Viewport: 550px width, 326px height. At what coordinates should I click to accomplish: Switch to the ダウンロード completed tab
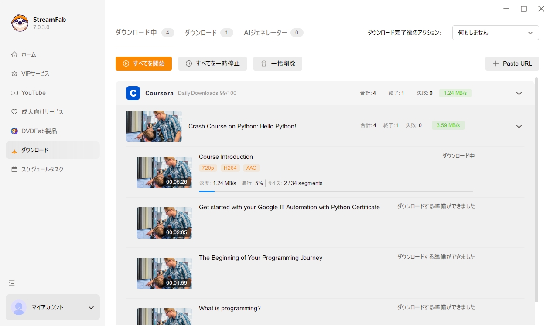pyautogui.click(x=208, y=33)
